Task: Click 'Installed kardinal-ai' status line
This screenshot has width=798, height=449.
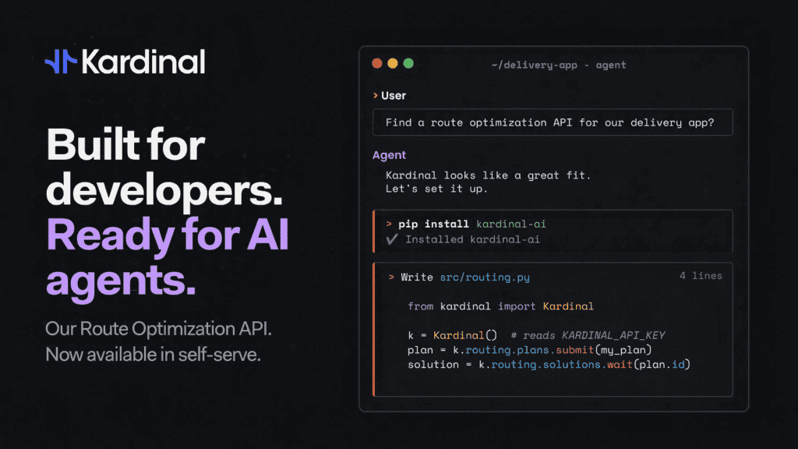Action: tap(472, 239)
